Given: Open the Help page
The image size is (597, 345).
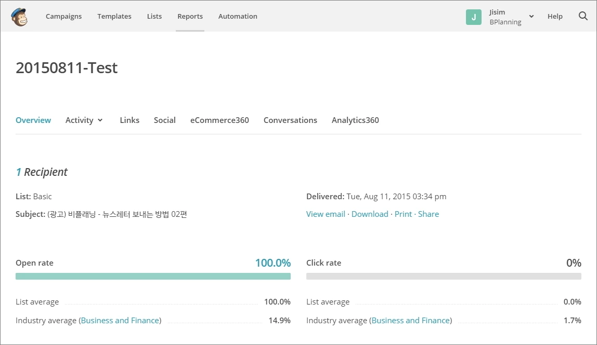Looking at the screenshot, I should [555, 17].
